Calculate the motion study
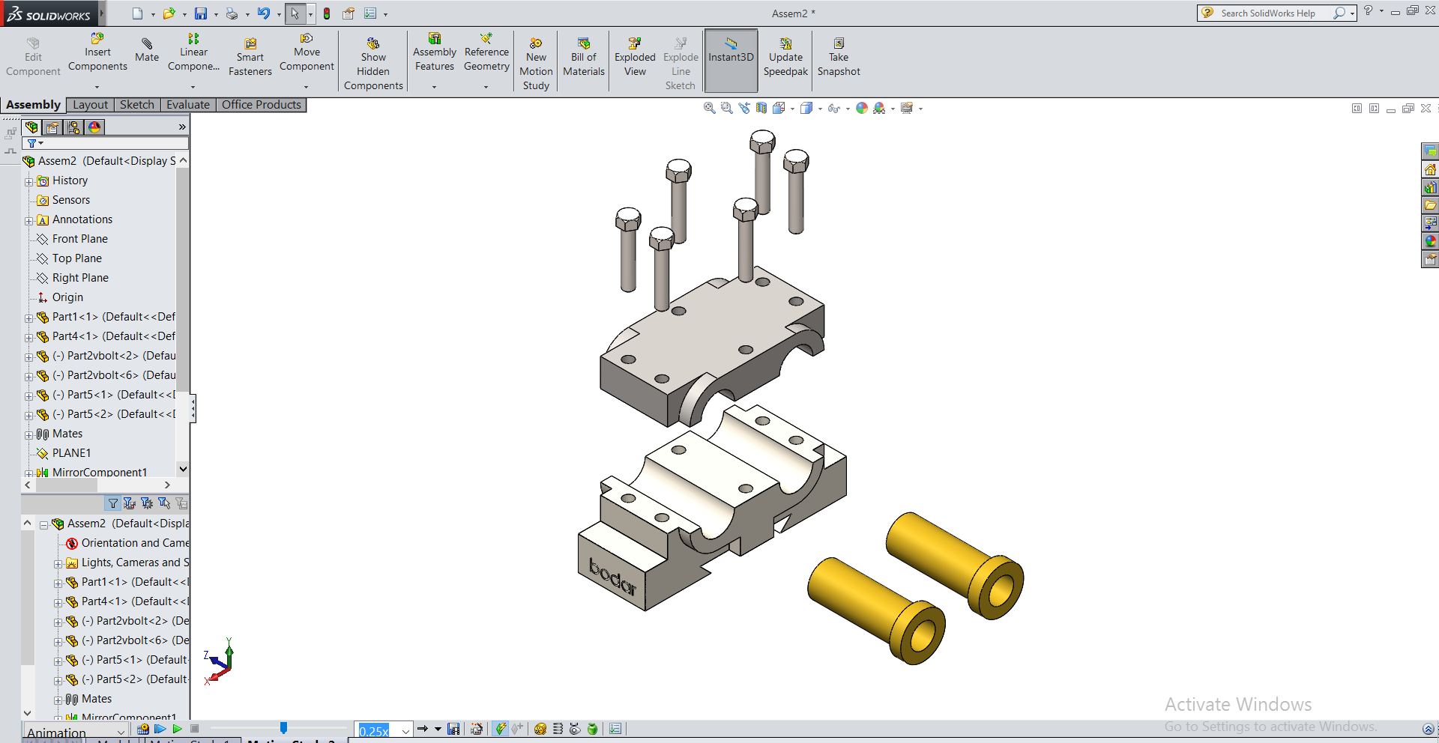Image resolution: width=1439 pixels, height=743 pixels. [143, 729]
